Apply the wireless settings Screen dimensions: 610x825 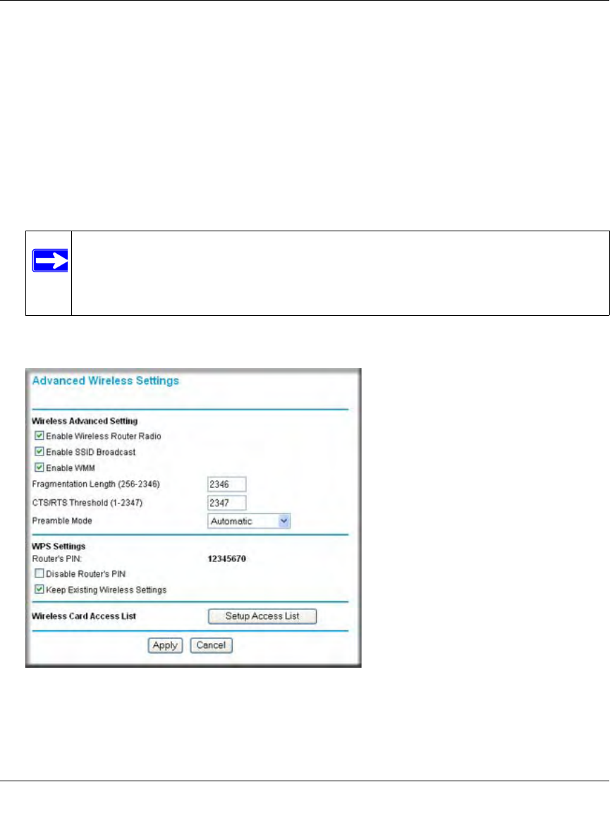click(x=165, y=645)
